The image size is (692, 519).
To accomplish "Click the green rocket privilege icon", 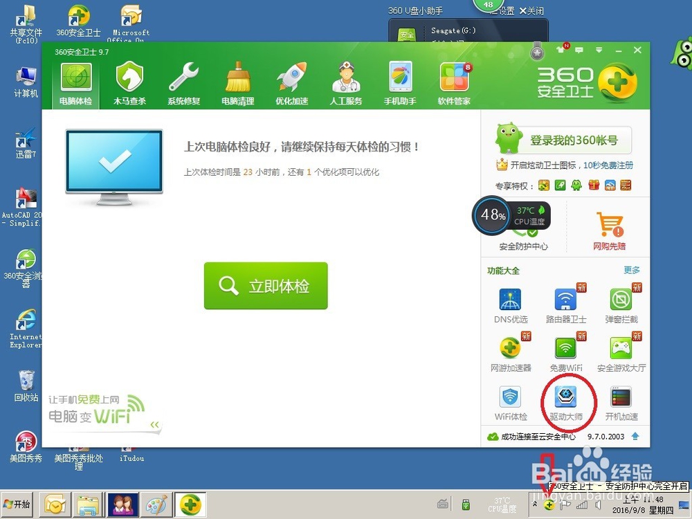I will point(560,185).
